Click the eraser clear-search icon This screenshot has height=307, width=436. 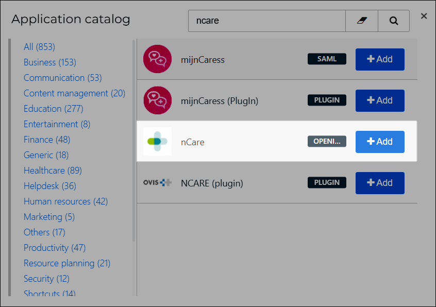click(x=361, y=21)
